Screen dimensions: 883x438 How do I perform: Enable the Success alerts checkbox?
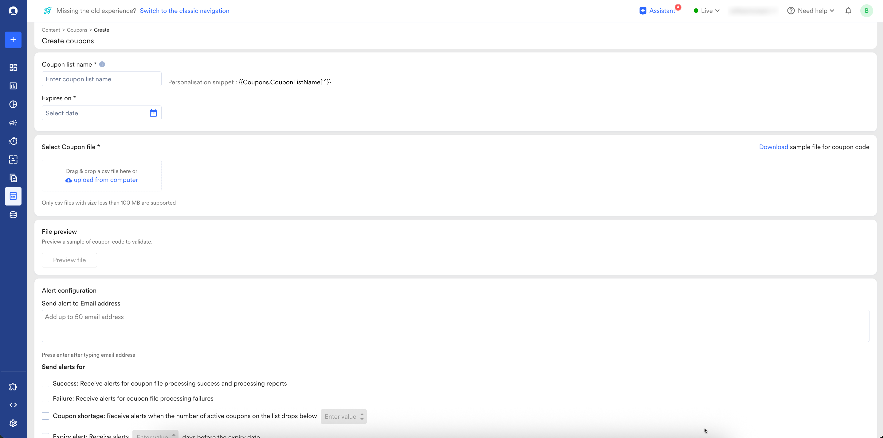click(45, 383)
